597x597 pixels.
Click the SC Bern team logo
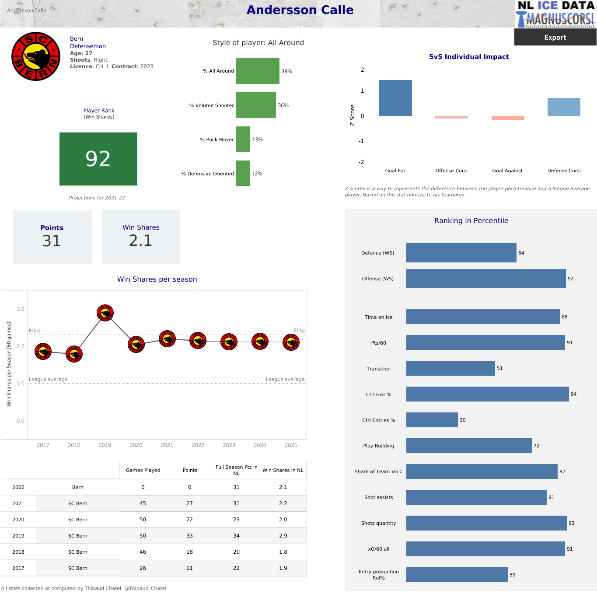pos(36,56)
